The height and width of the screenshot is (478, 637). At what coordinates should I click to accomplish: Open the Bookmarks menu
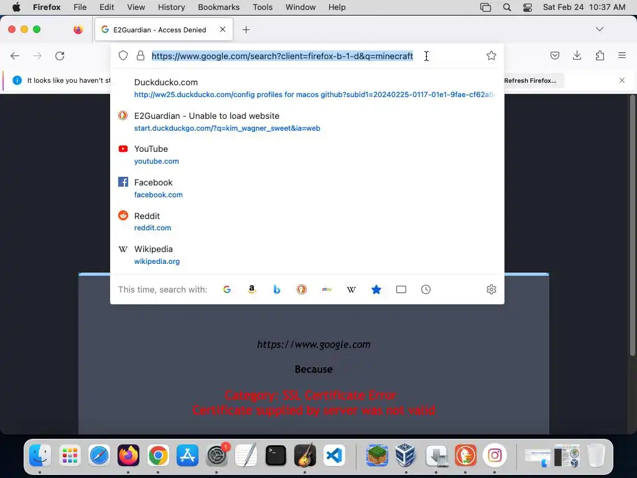click(x=218, y=7)
